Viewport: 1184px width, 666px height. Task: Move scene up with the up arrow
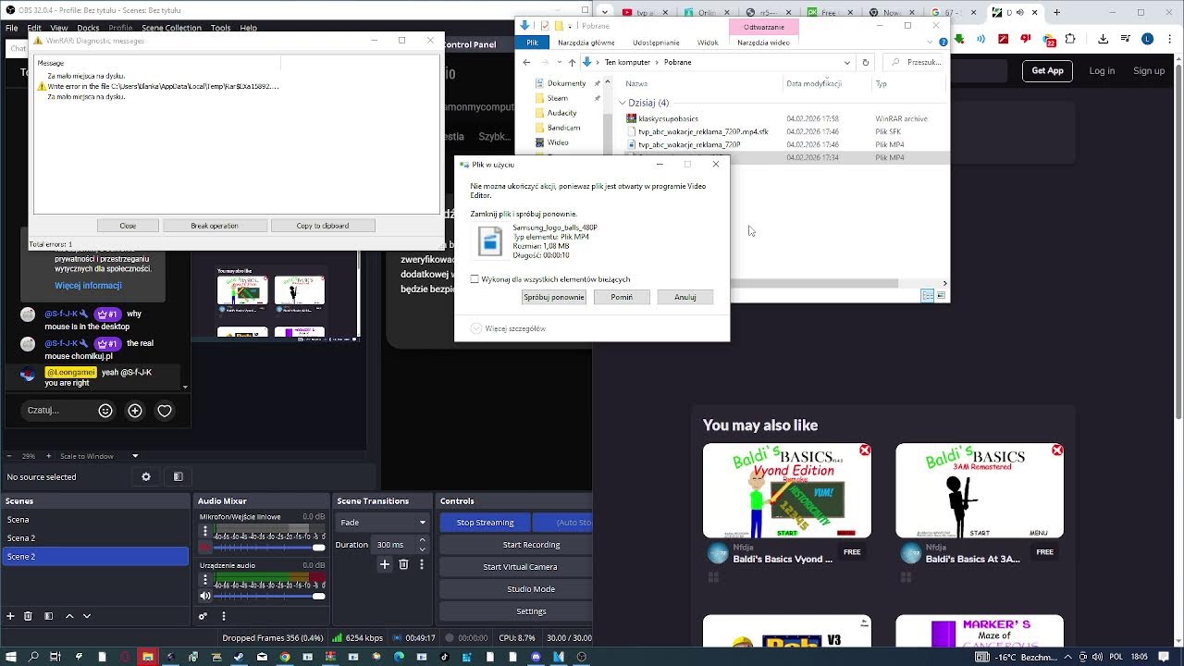coord(69,616)
